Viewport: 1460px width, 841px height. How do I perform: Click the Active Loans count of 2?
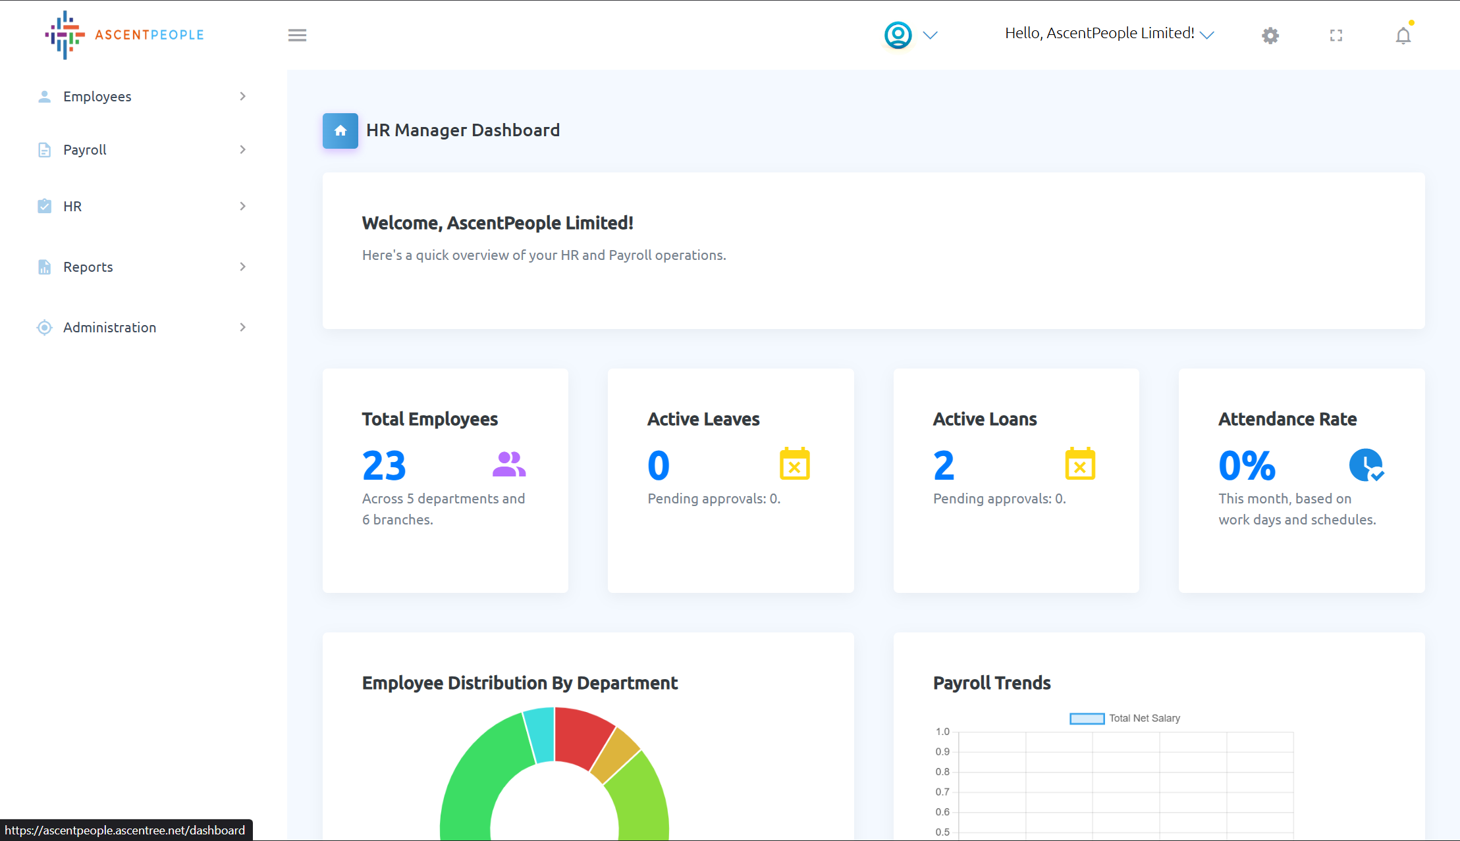(x=943, y=465)
